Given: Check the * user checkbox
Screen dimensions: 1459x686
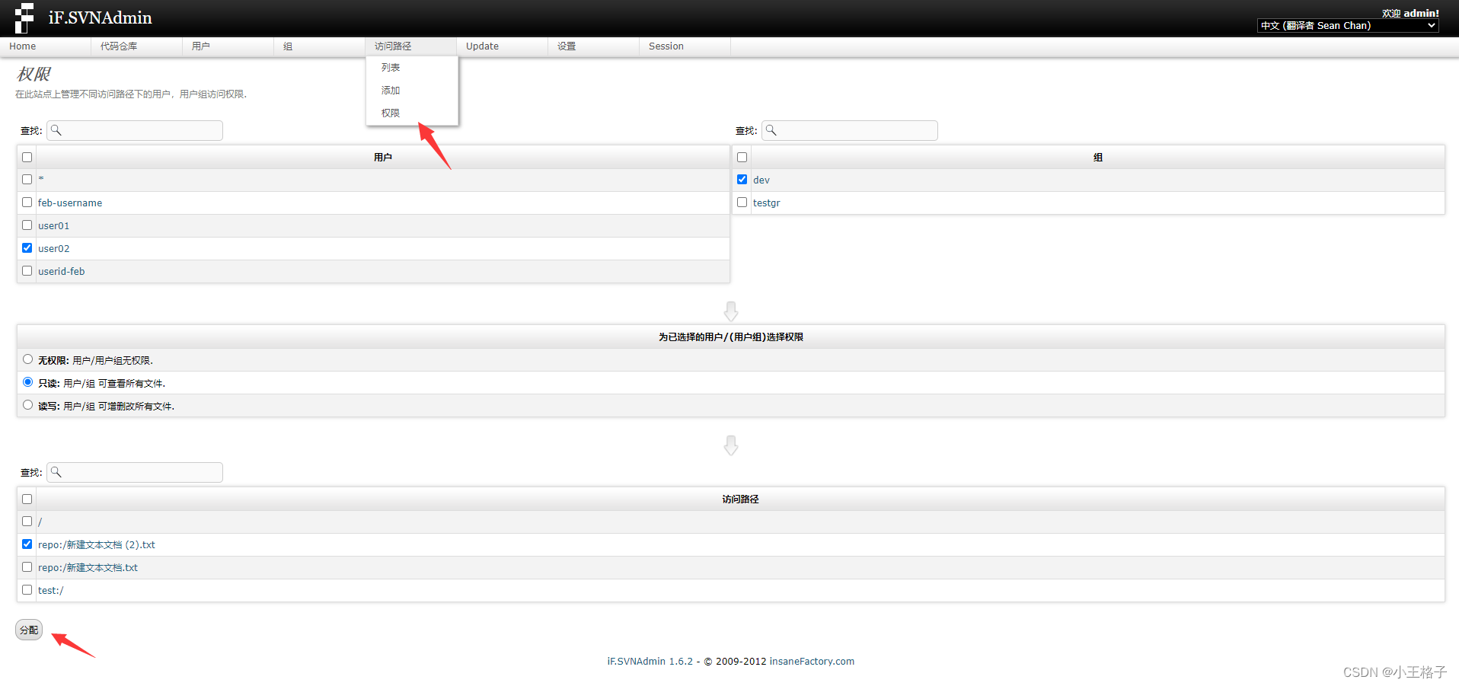Looking at the screenshot, I should 27,179.
